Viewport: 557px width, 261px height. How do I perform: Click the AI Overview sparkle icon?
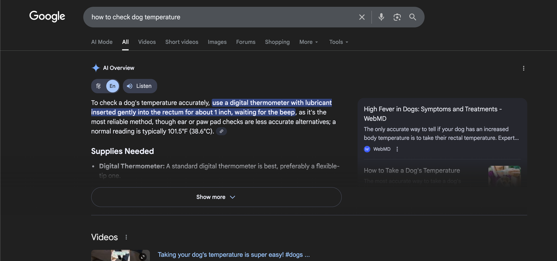(x=95, y=68)
